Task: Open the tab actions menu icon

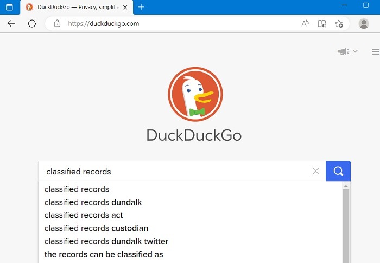Action: tap(9, 7)
